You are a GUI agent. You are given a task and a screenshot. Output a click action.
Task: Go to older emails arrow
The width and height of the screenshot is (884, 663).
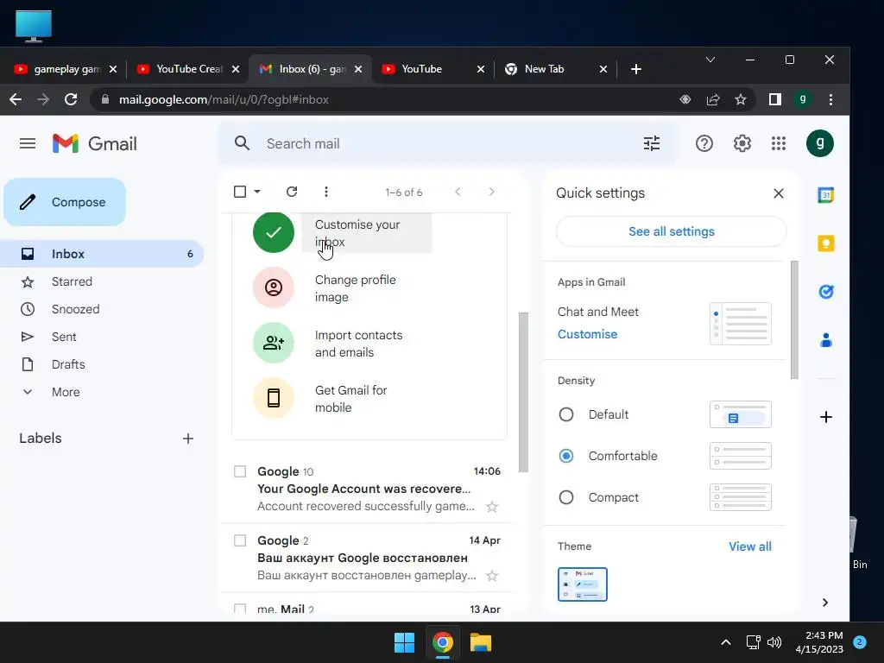[491, 192]
